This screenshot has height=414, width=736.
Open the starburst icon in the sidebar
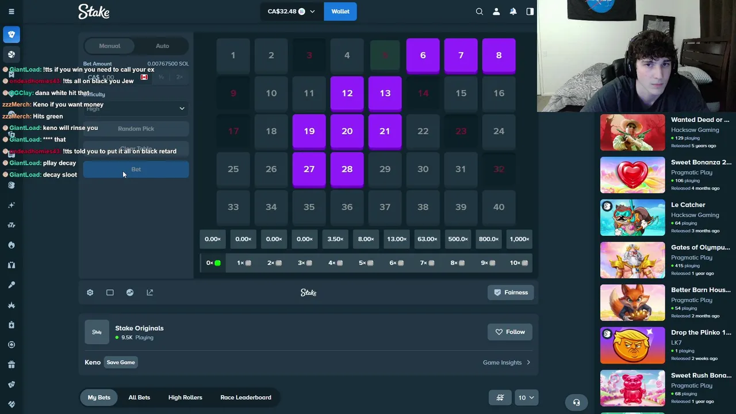(x=11, y=305)
